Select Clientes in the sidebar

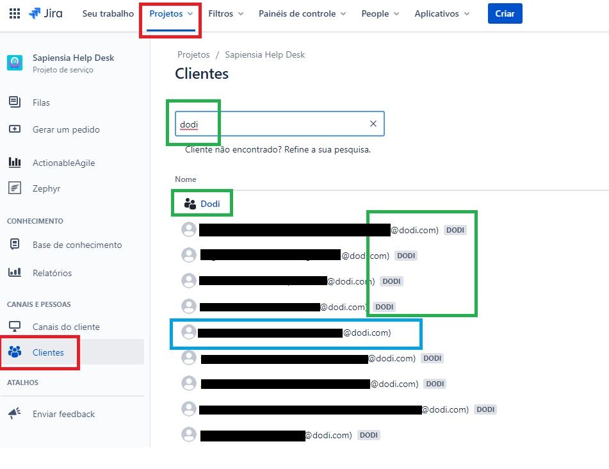click(x=48, y=352)
